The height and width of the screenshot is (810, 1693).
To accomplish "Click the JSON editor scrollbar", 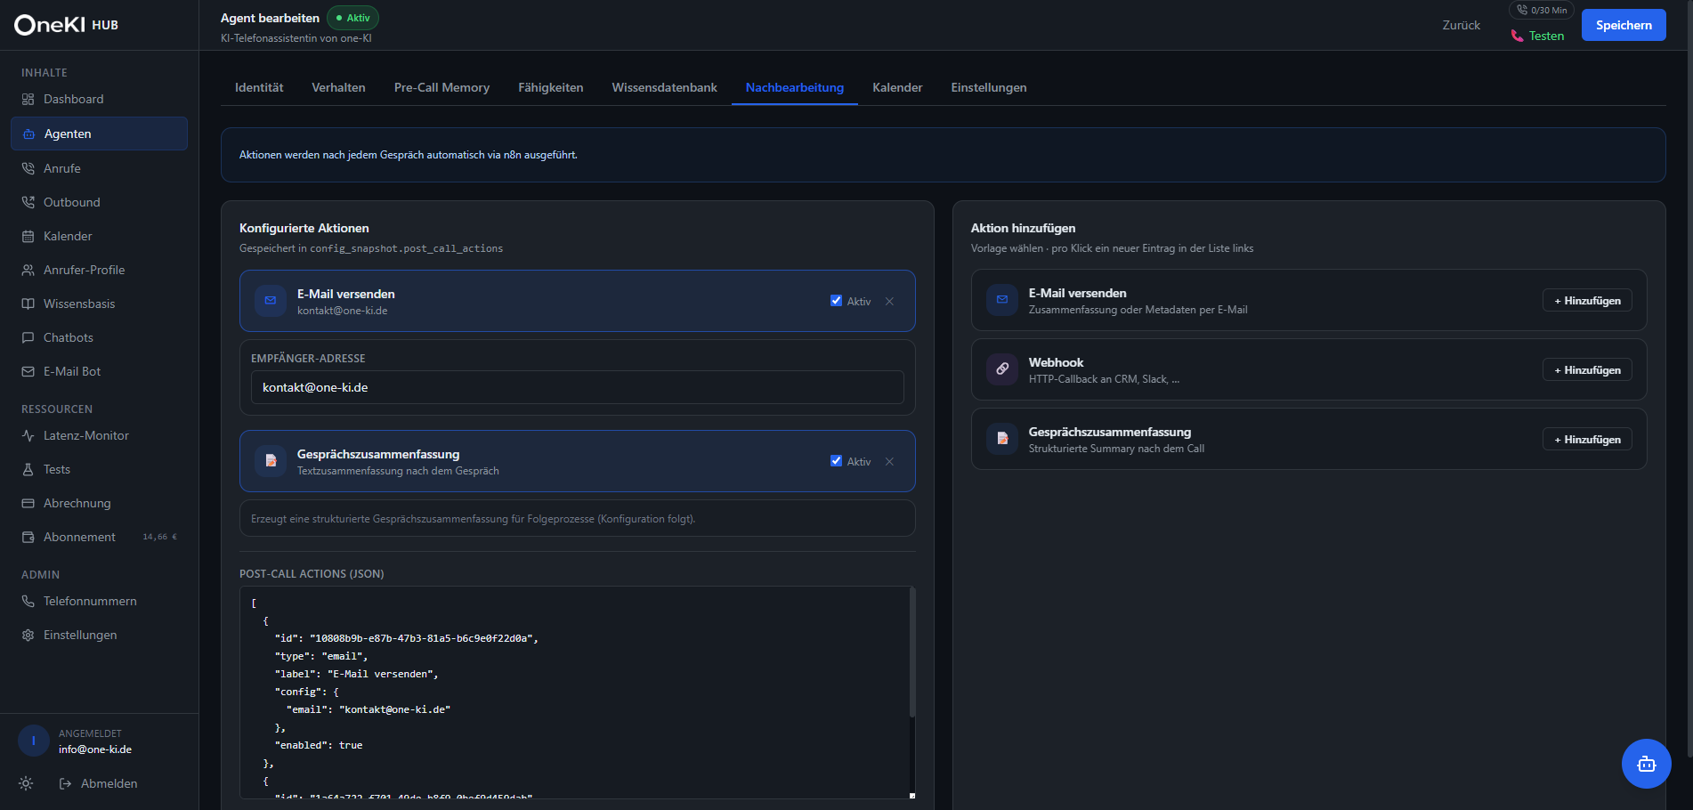I will tap(912, 652).
